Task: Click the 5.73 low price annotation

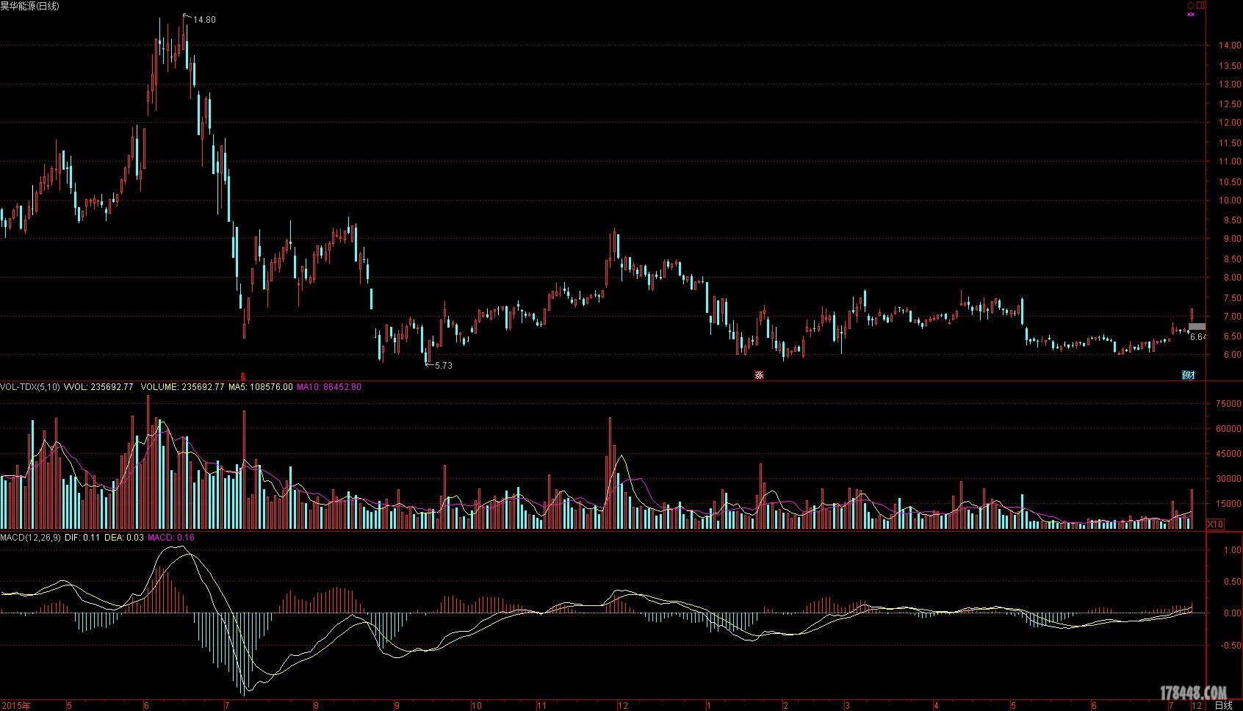Action: click(444, 365)
